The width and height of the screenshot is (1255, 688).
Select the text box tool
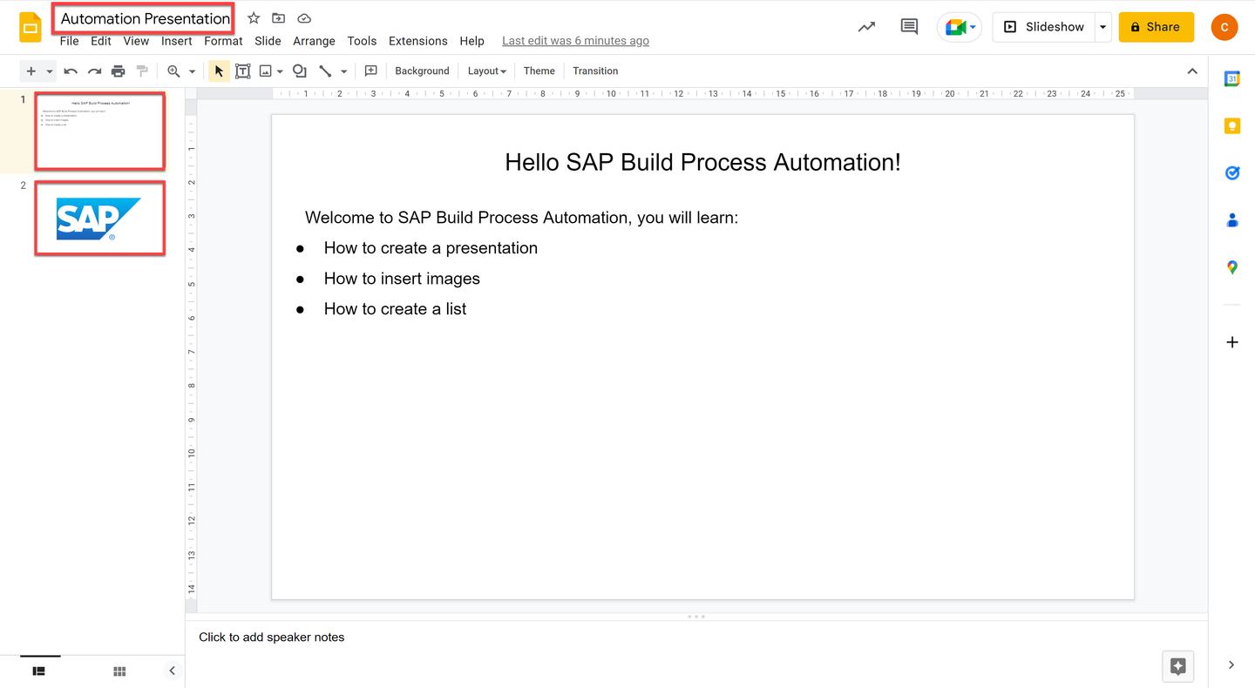point(242,71)
